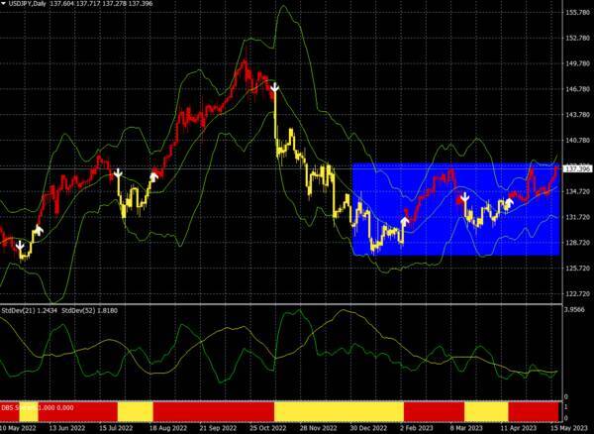The height and width of the screenshot is (434, 594).
Task: Click the 15 May 2023 date label
Action: point(567,428)
